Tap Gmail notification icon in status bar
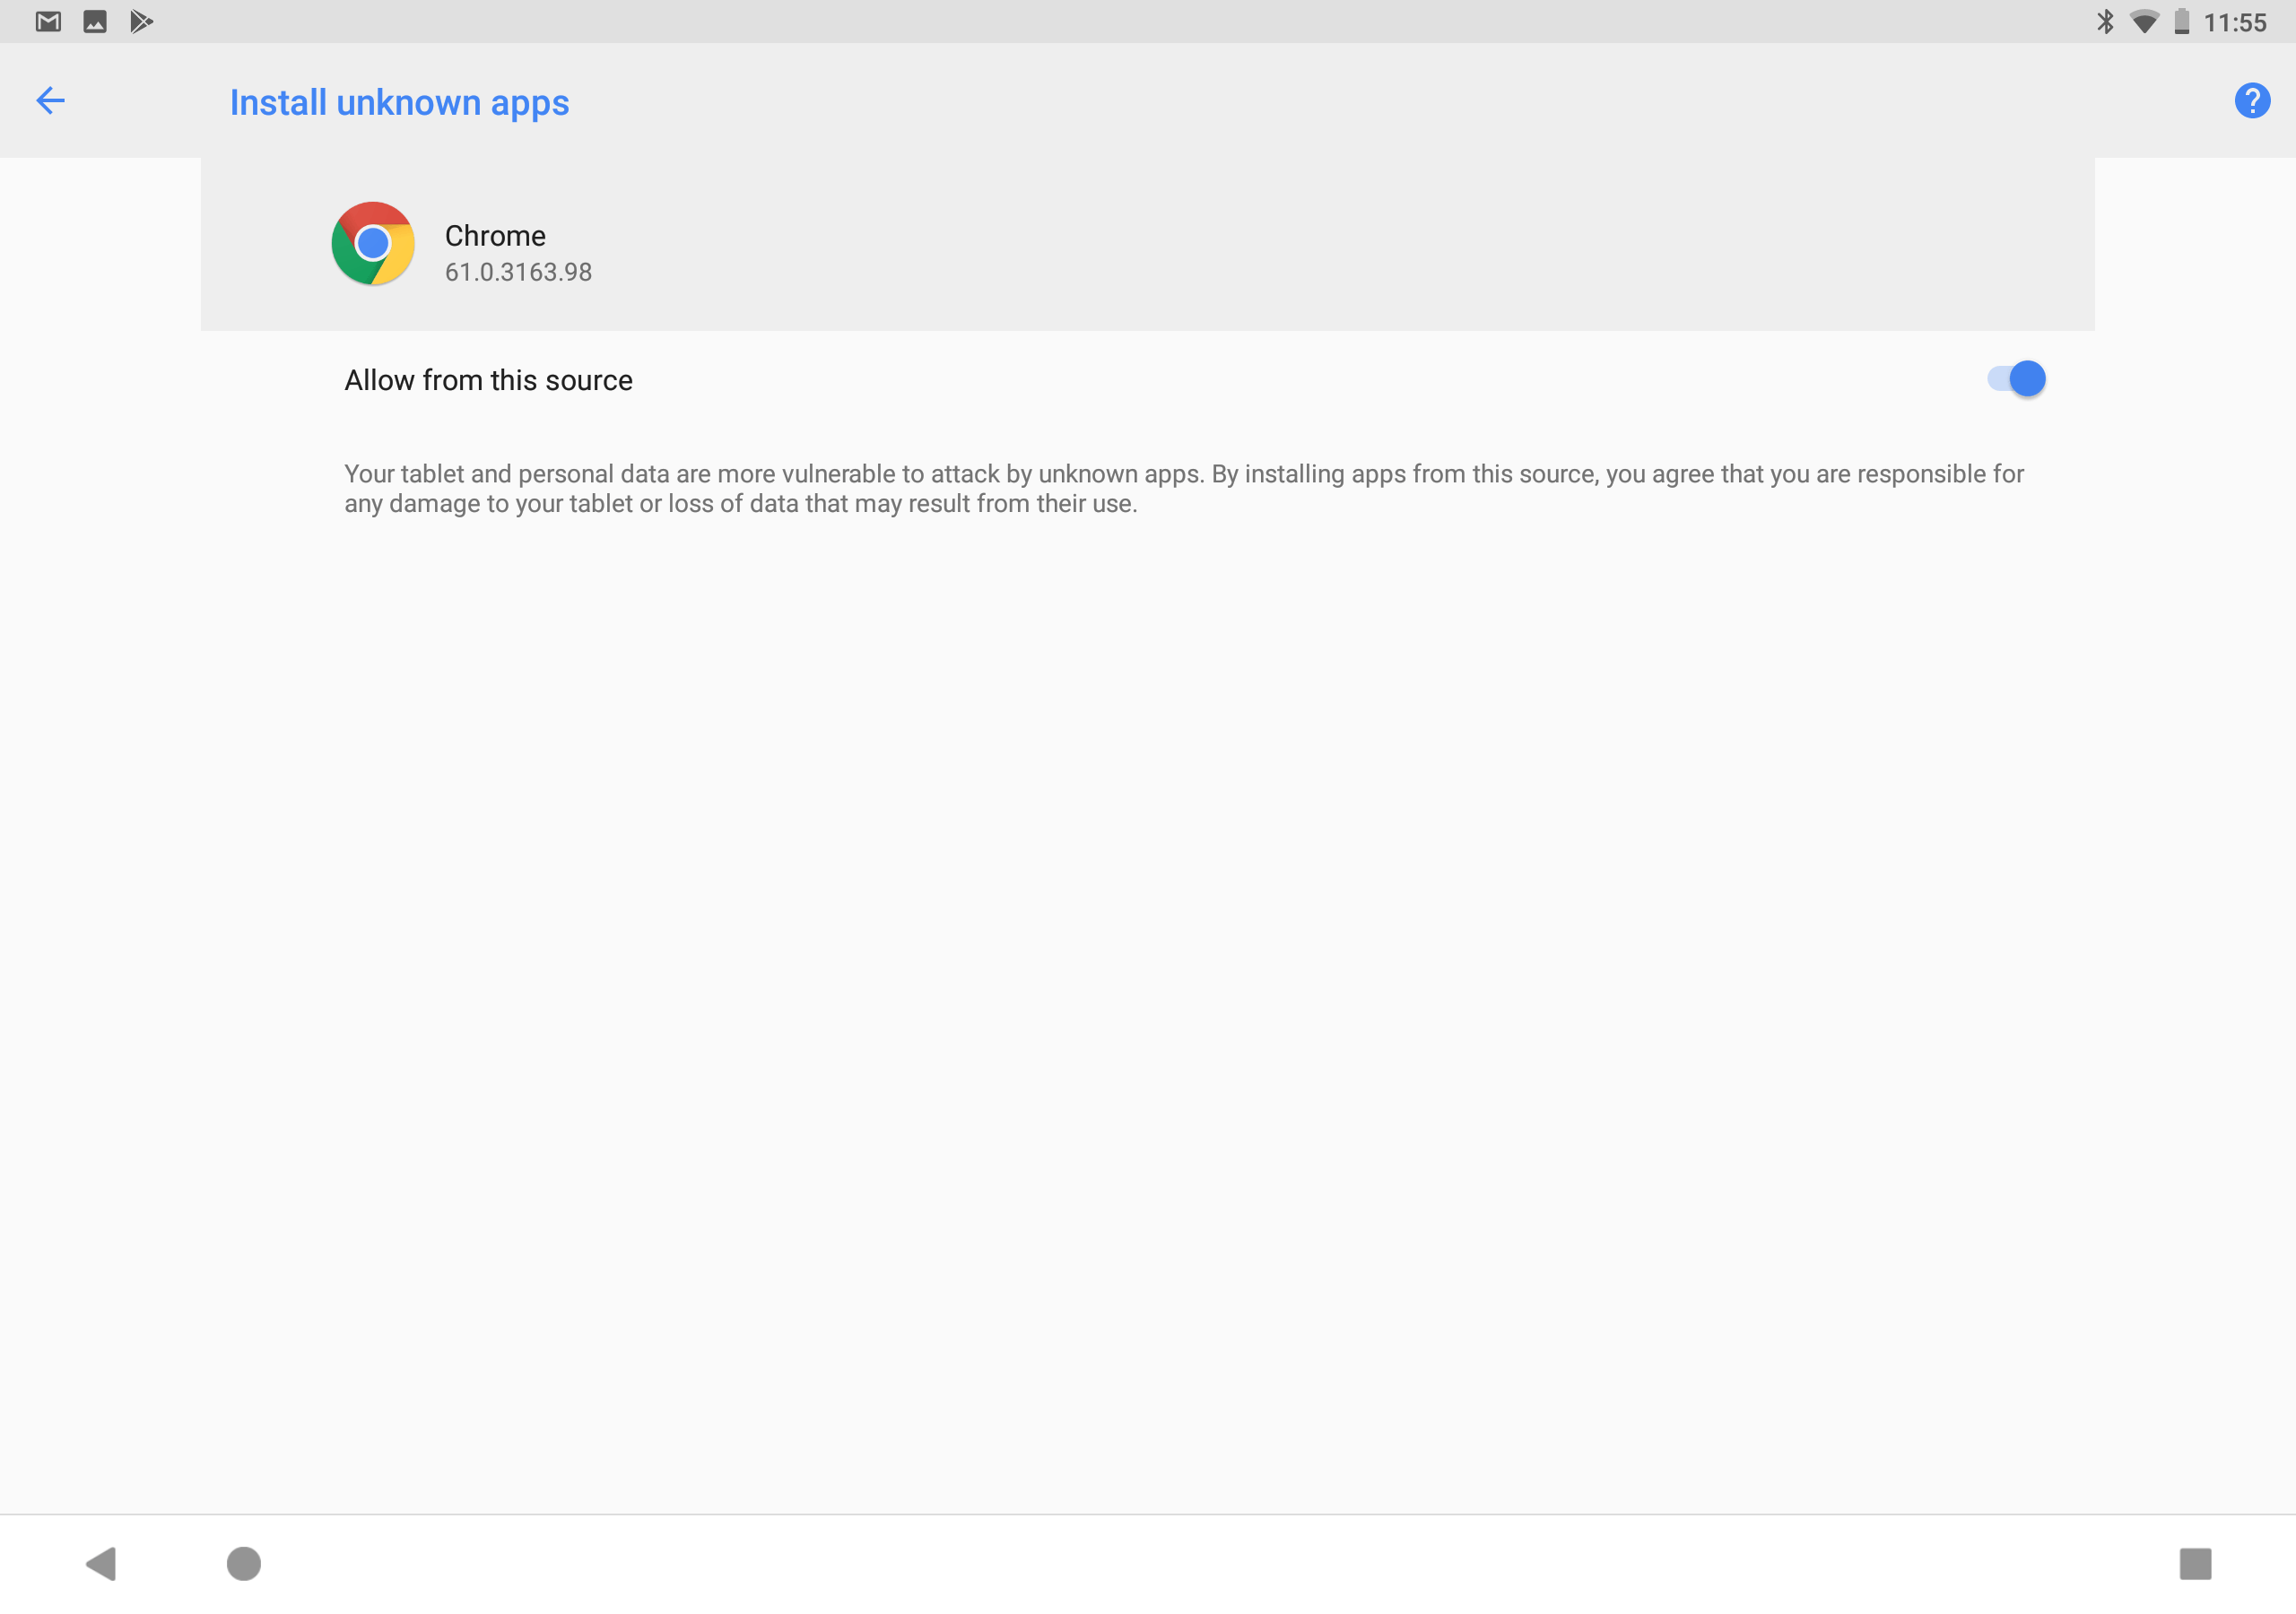 click(48, 21)
